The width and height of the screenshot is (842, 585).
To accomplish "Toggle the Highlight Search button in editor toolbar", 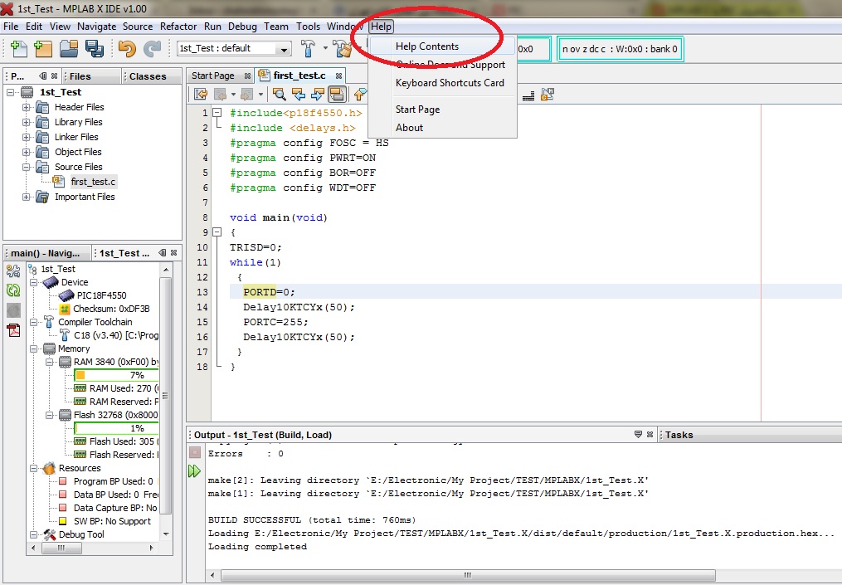I will 337,95.
